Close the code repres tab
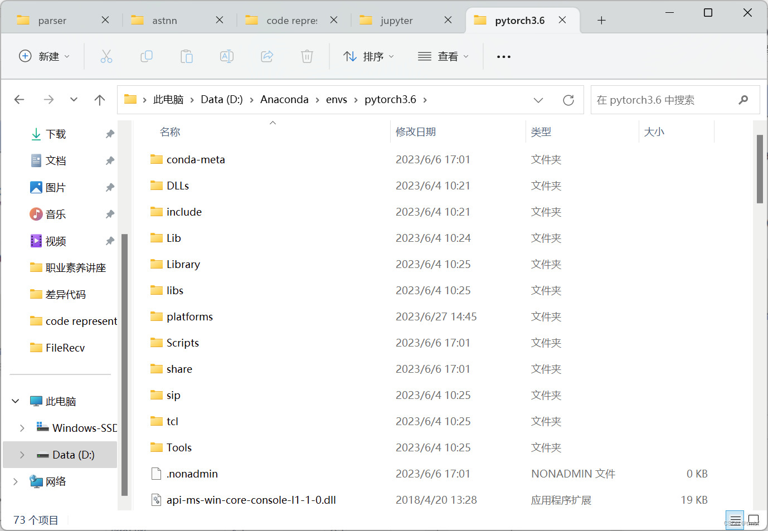The height and width of the screenshot is (531, 768). tap(334, 20)
